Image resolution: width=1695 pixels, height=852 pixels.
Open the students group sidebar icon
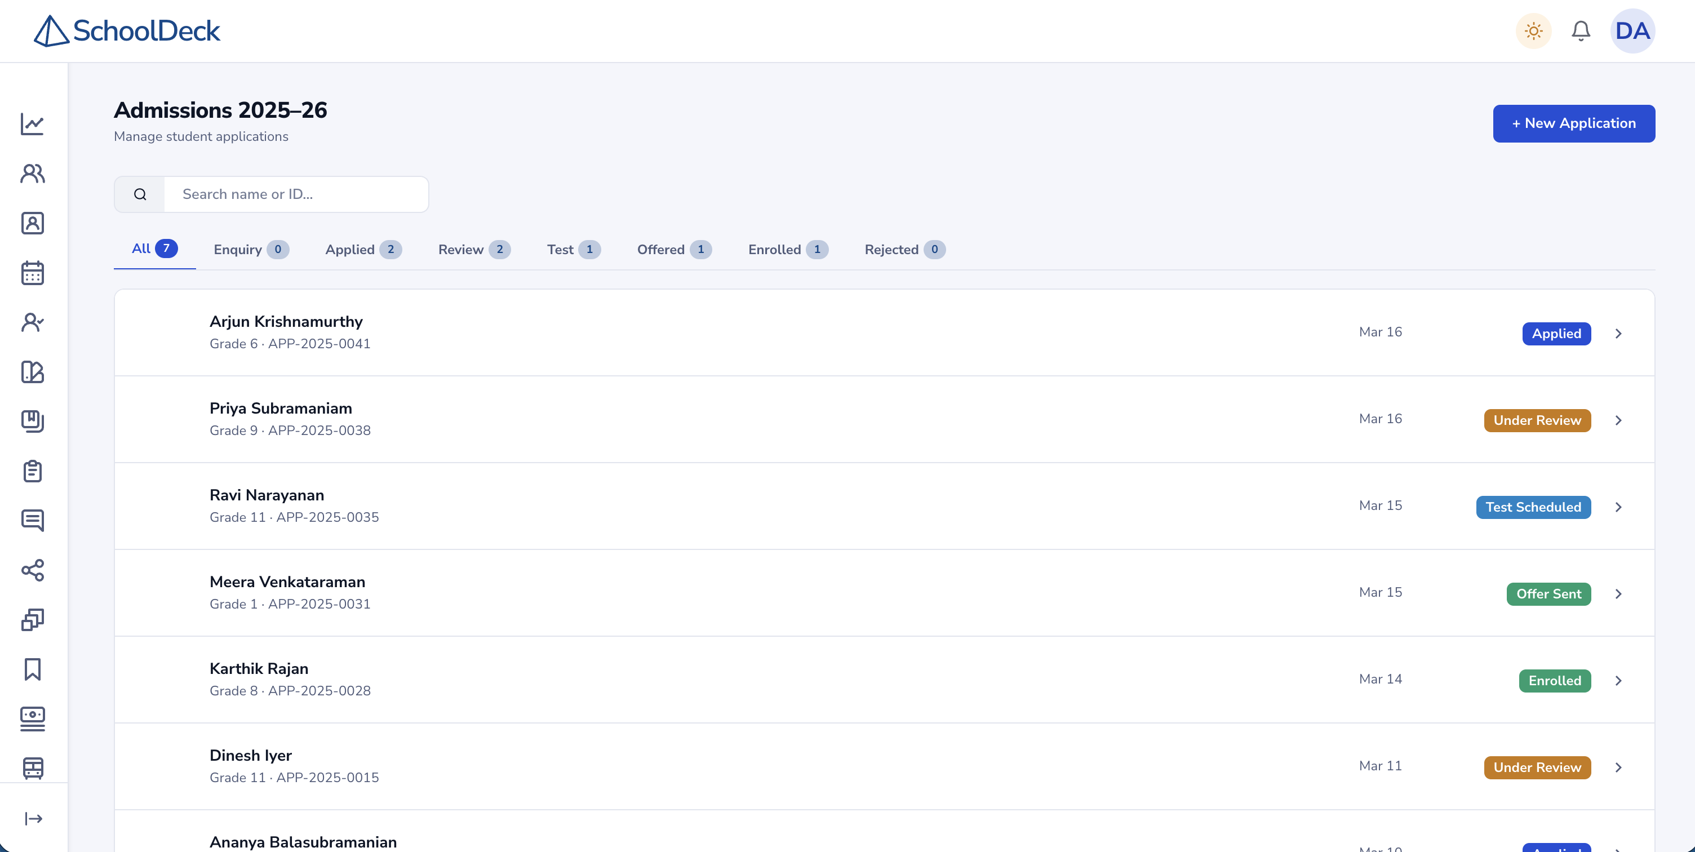point(32,174)
